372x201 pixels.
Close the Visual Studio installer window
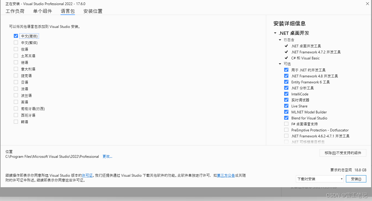point(367,4)
